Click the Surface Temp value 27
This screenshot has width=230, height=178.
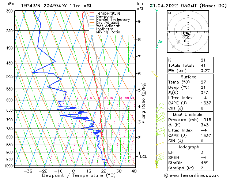(203, 82)
